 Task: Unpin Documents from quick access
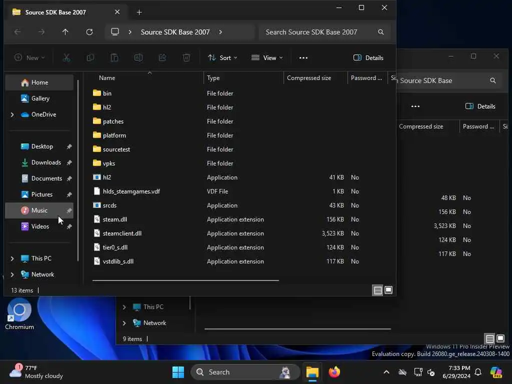pos(69,178)
